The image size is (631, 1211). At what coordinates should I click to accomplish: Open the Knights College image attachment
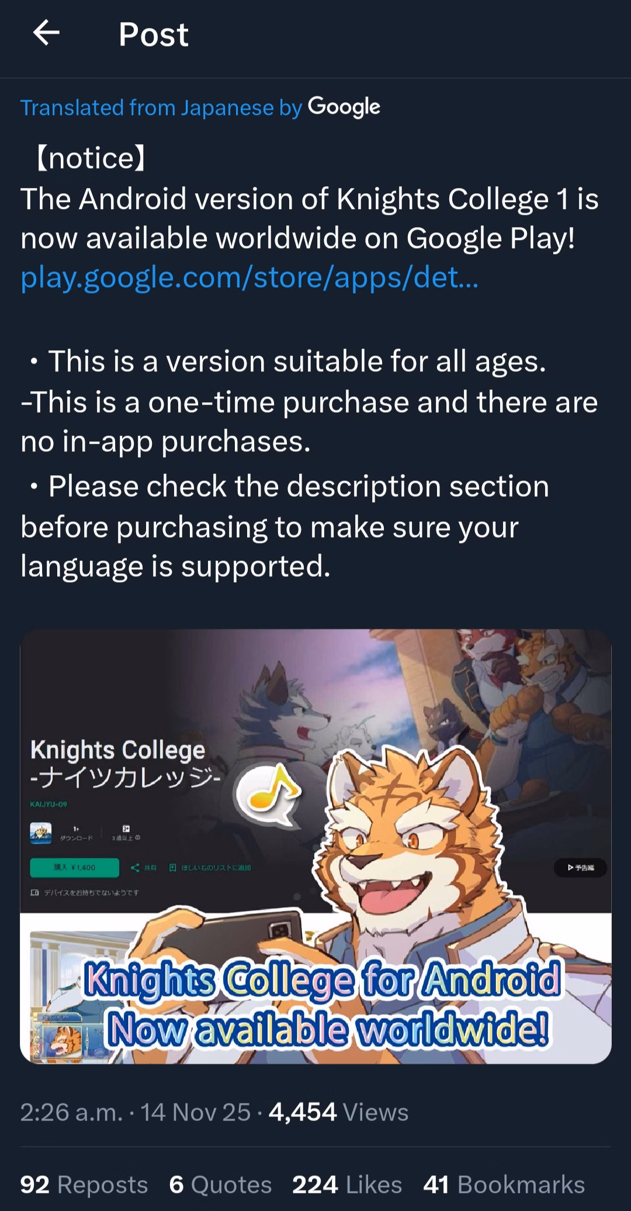coord(315,846)
